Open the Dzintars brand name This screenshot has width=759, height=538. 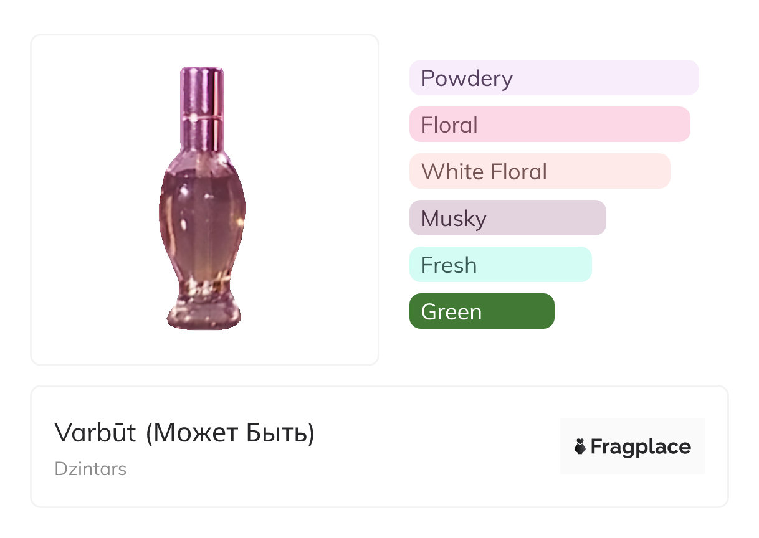click(90, 469)
